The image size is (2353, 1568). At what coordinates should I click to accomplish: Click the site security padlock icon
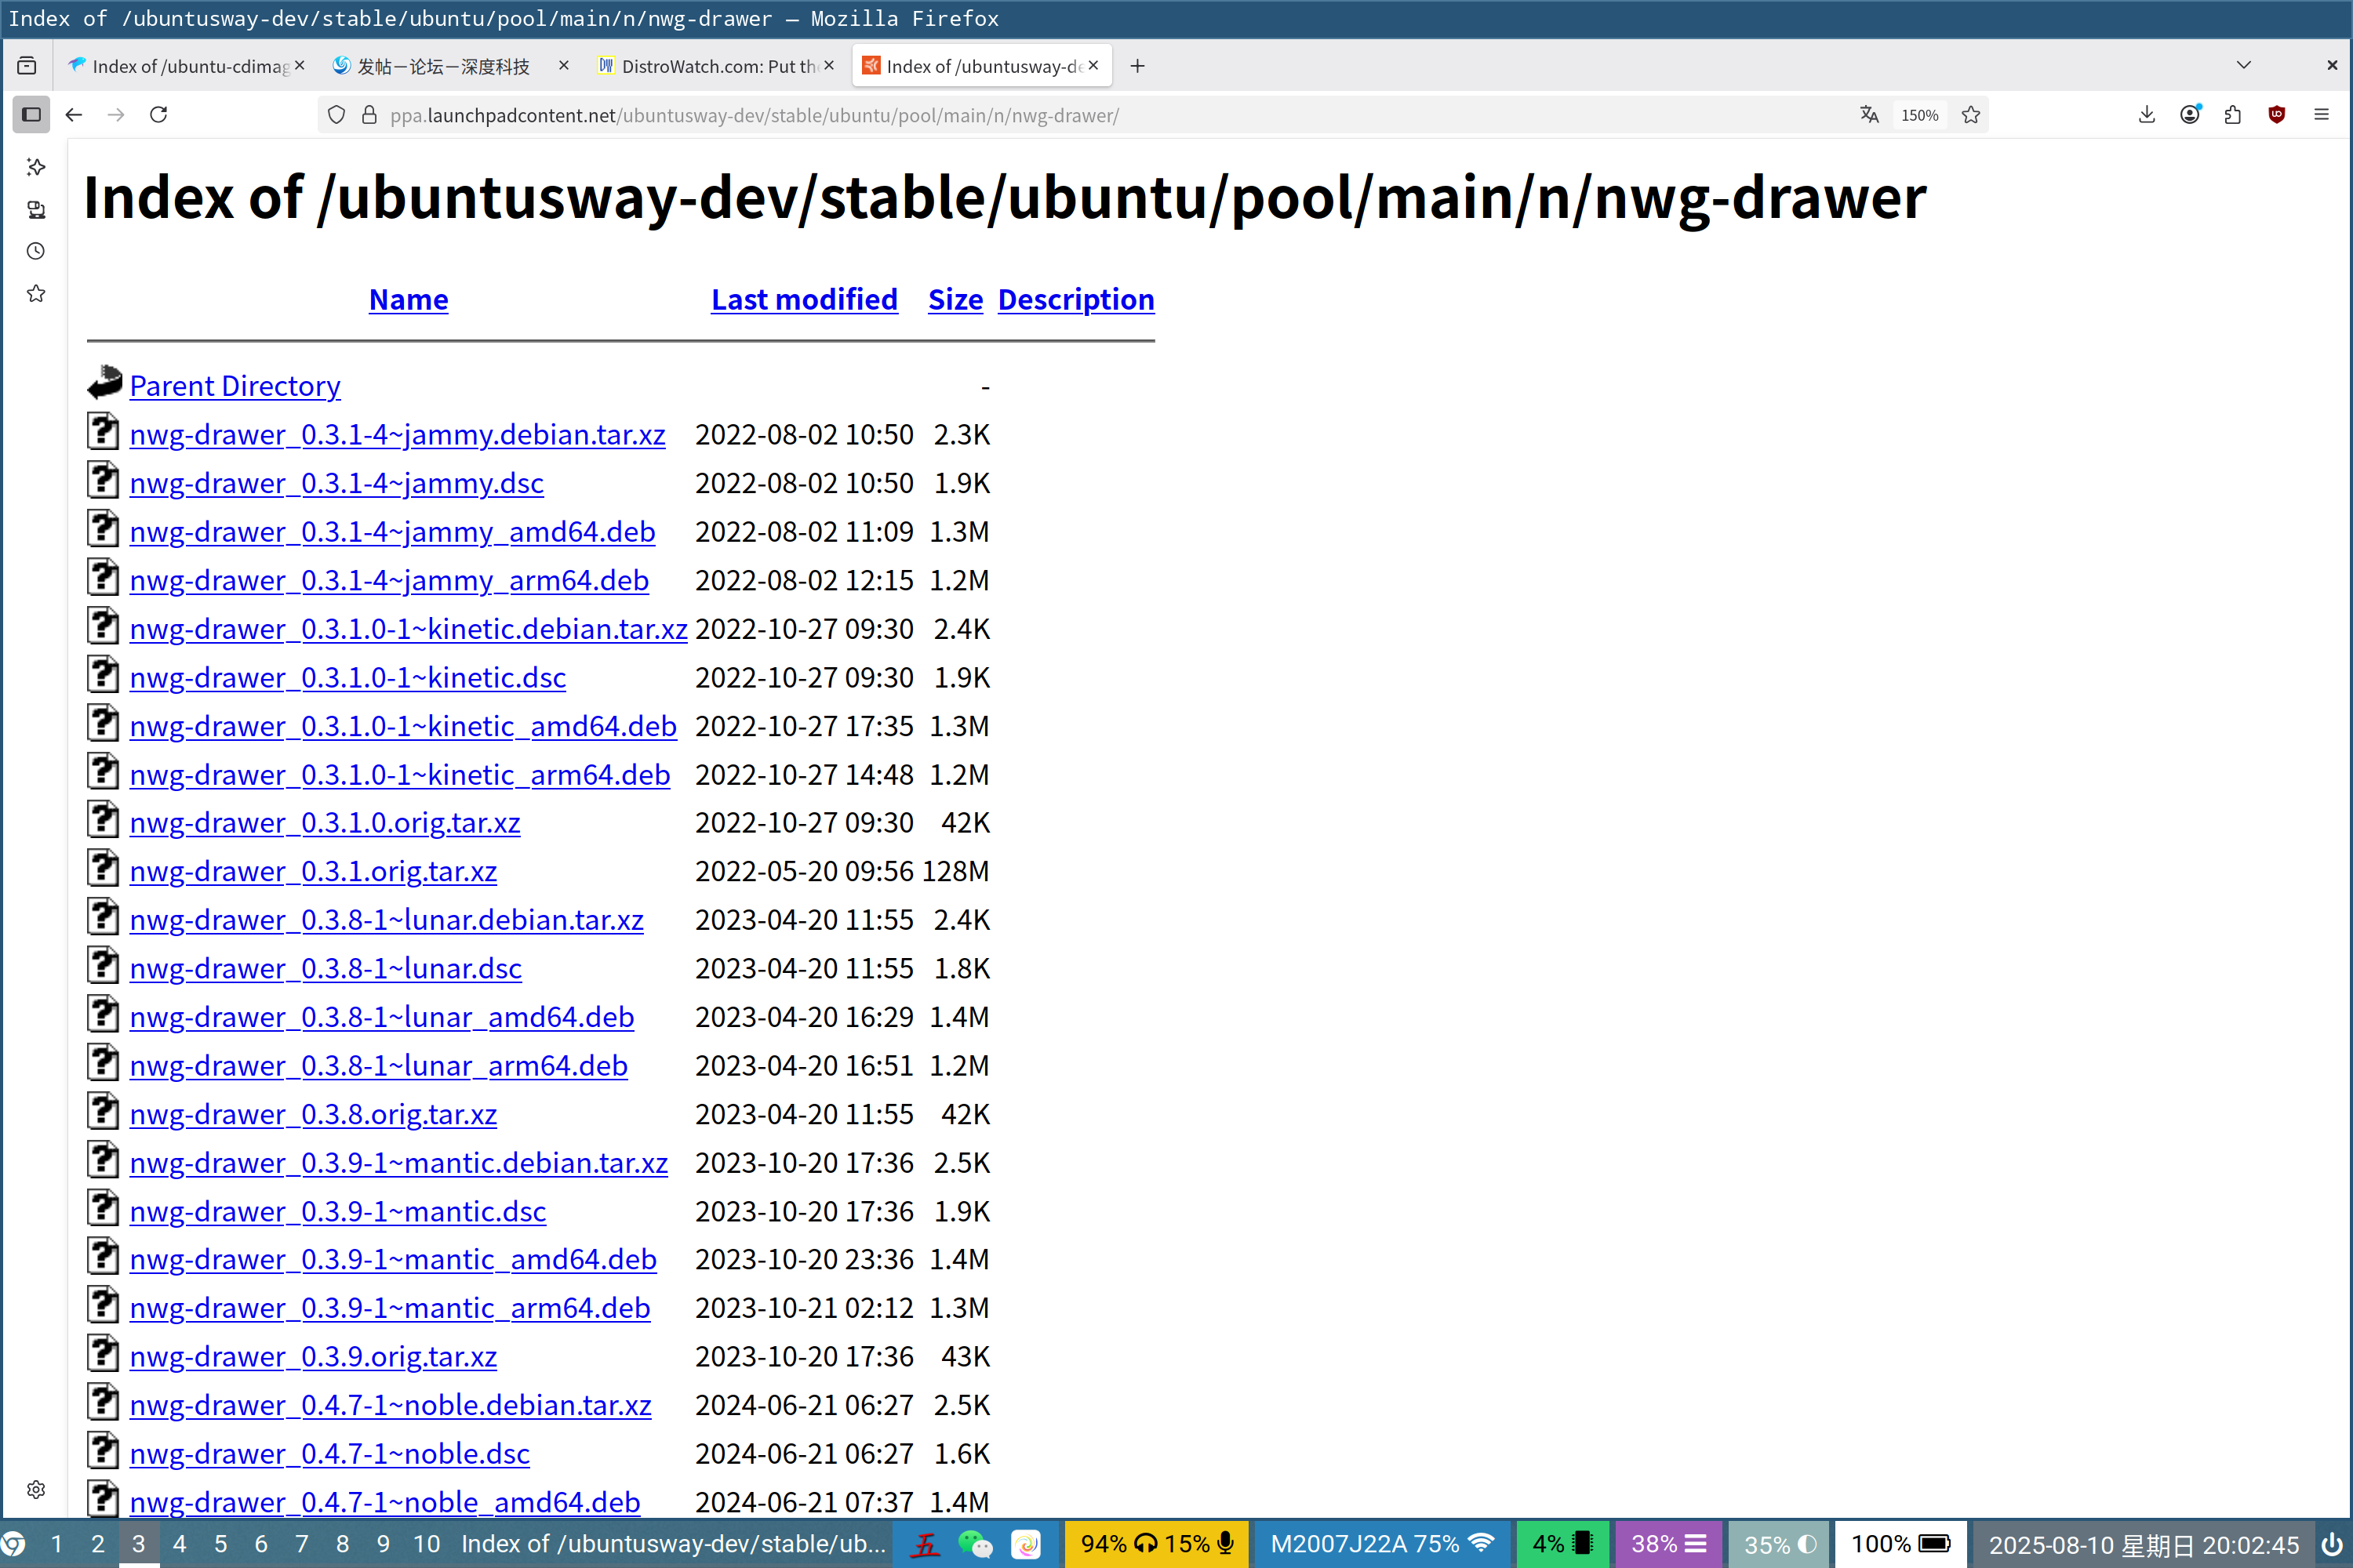point(369,115)
